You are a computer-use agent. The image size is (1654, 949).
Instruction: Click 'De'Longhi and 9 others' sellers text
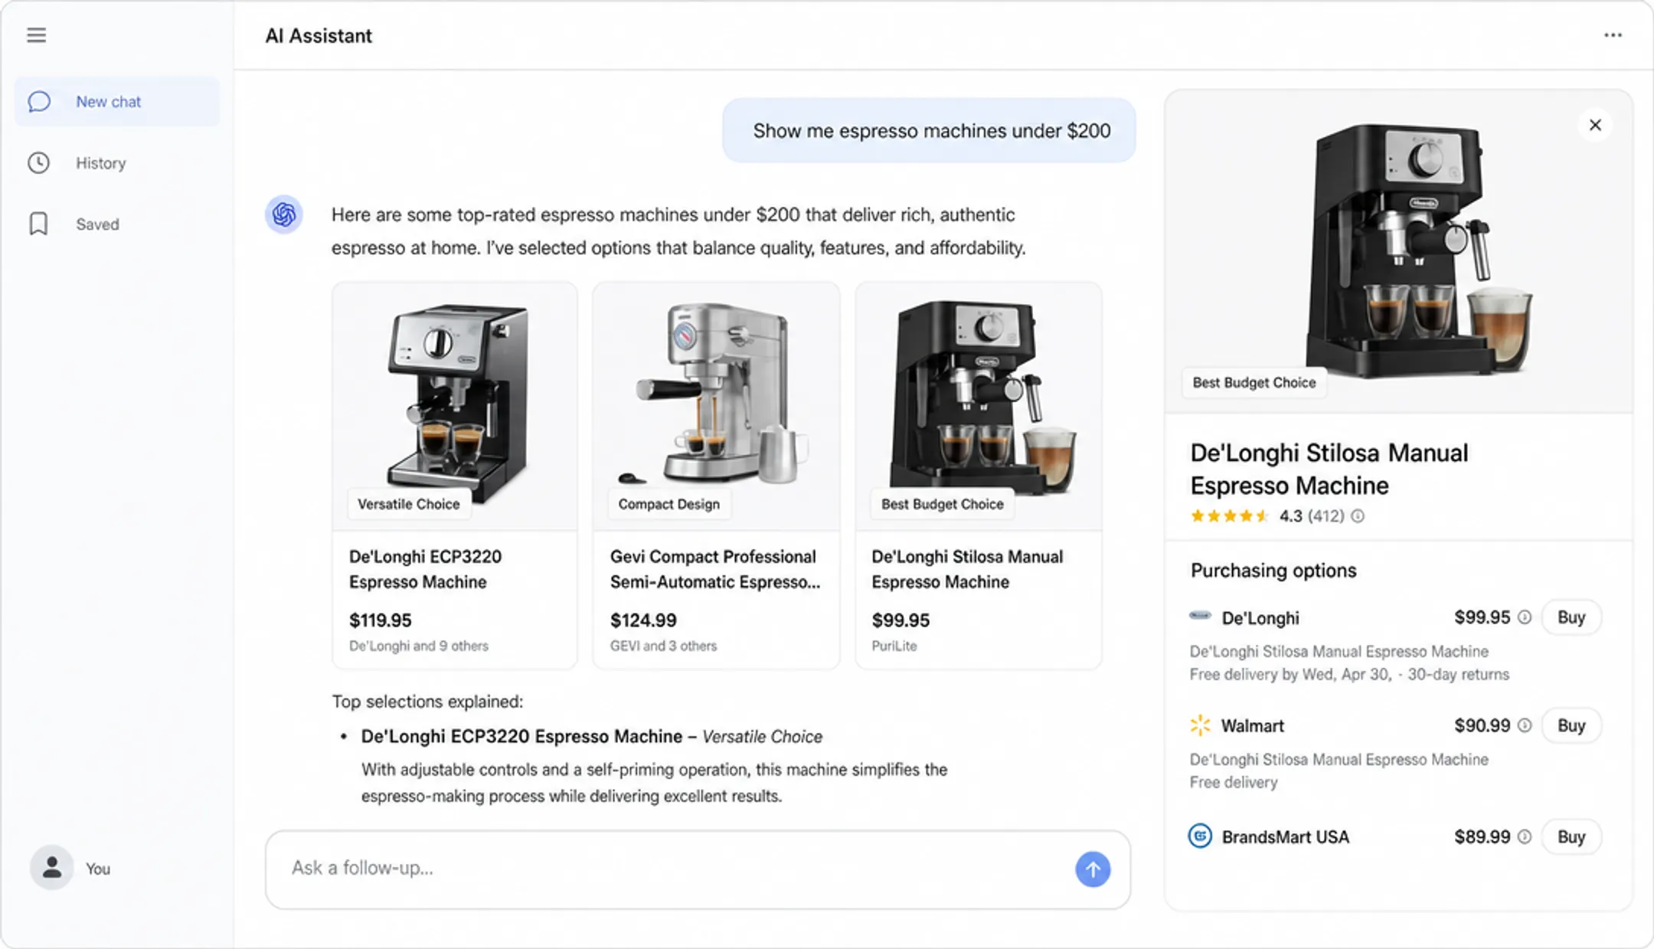[x=419, y=646]
